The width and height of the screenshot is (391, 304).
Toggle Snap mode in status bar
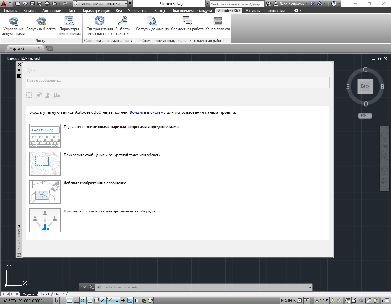[x=63, y=300]
